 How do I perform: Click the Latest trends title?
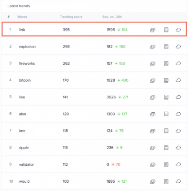pyautogui.click(x=18, y=6)
